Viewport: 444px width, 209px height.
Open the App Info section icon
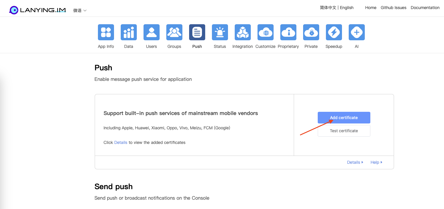tap(106, 32)
